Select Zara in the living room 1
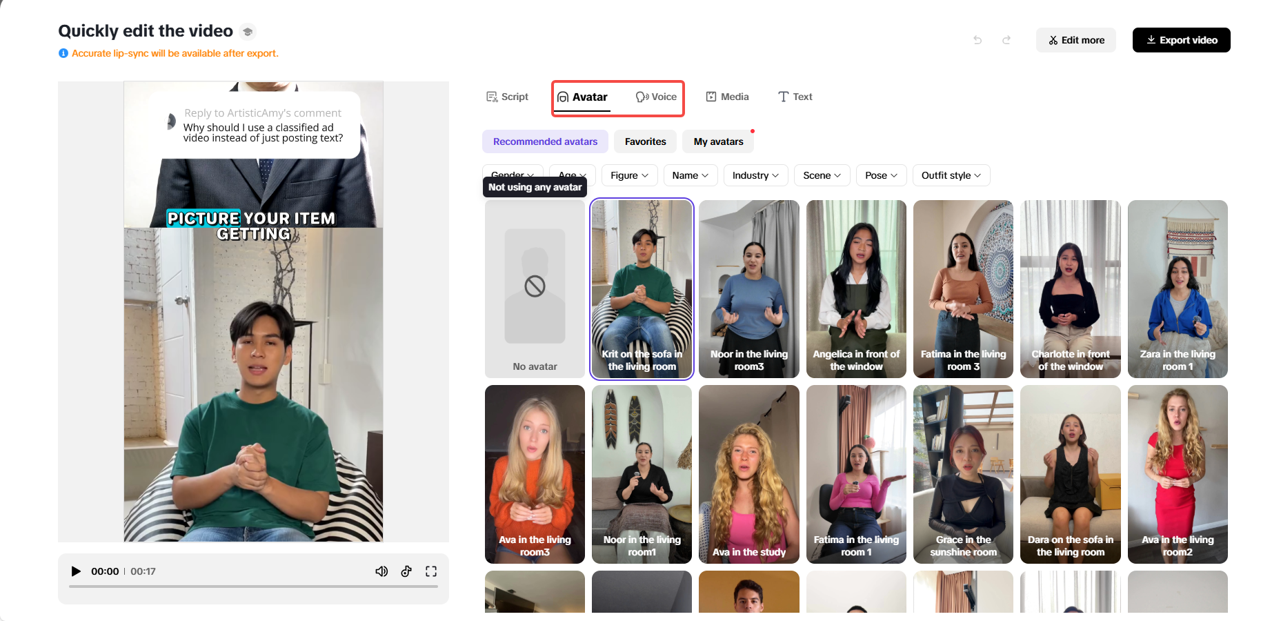 [1178, 289]
